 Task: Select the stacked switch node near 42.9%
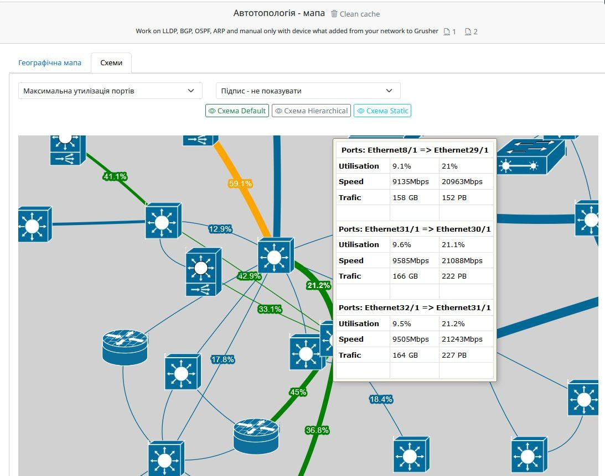[x=203, y=272]
